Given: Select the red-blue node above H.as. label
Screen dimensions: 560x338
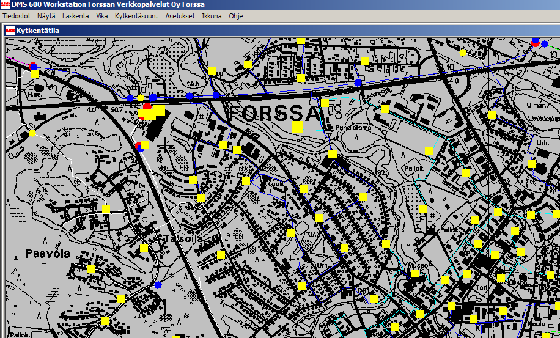Looking at the screenshot, I should click(x=33, y=67).
